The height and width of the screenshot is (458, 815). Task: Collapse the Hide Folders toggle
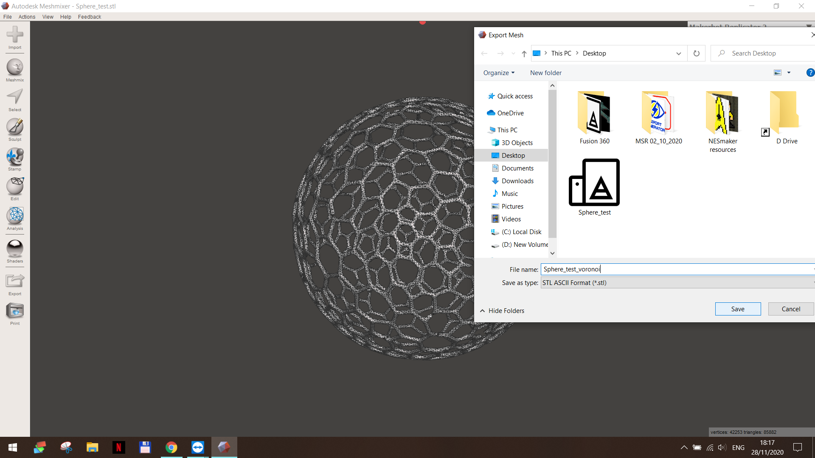tap(502, 311)
